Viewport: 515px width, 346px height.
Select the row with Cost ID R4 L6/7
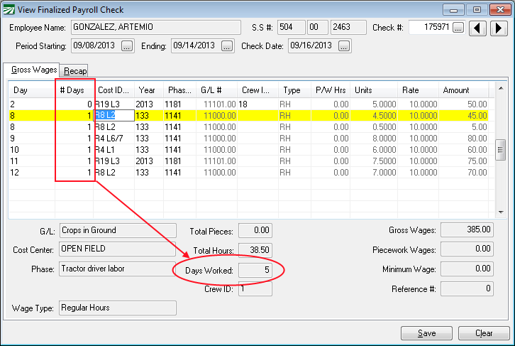point(113,138)
